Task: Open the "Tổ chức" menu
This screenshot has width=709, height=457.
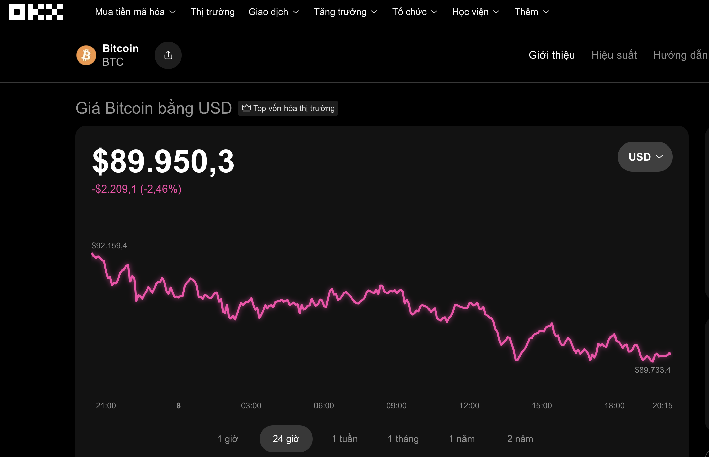Action: [414, 12]
